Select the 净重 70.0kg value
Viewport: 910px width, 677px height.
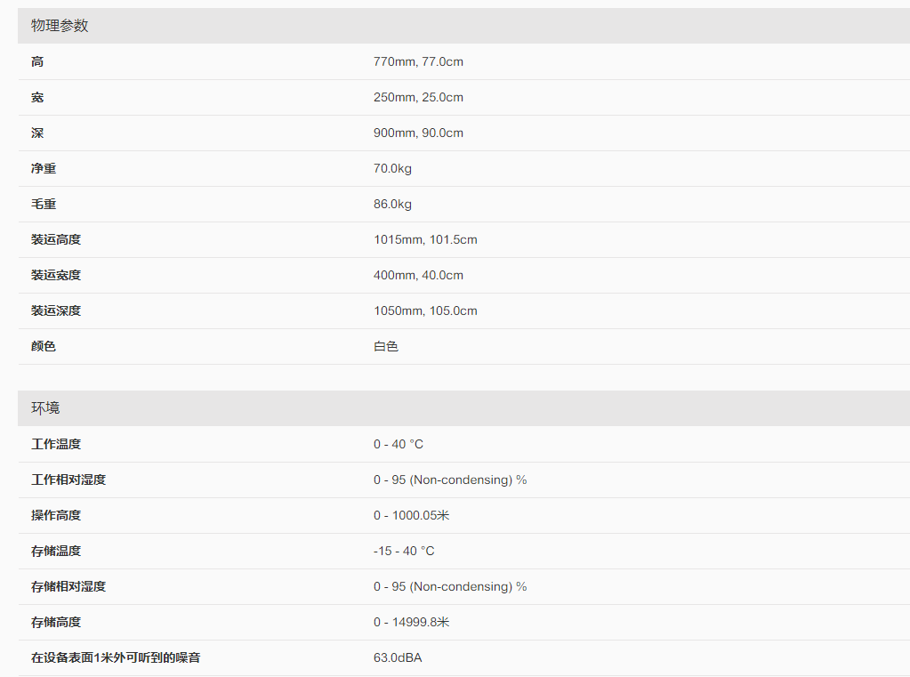[x=392, y=168]
